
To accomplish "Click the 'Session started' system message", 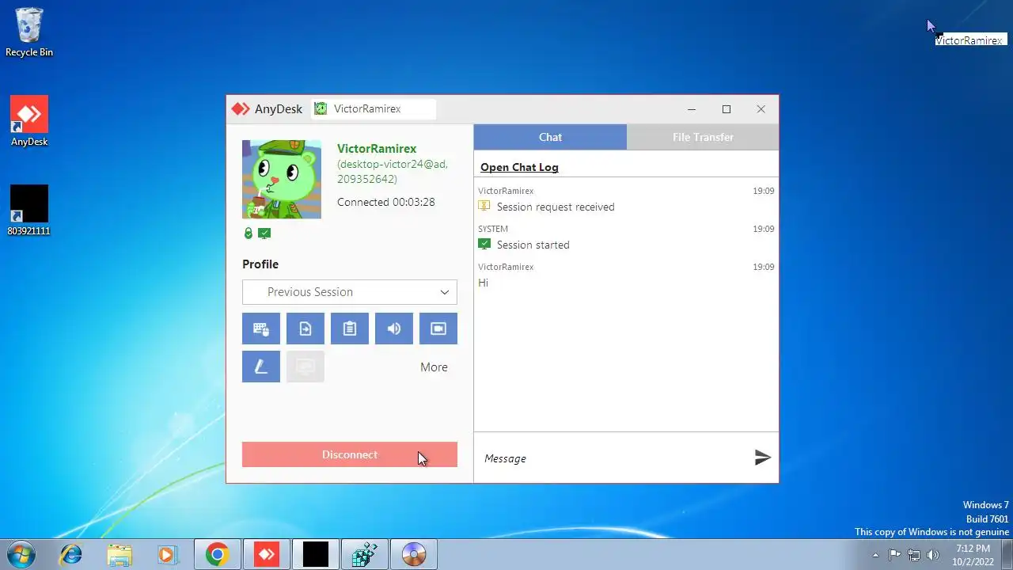I will coord(533,245).
